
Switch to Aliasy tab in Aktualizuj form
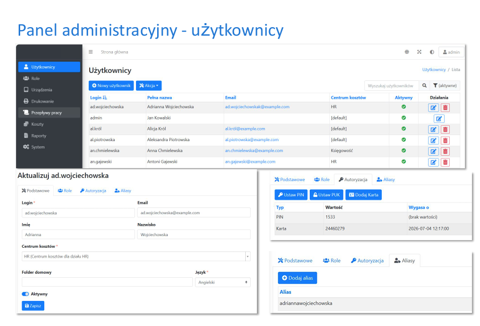pyautogui.click(x=123, y=191)
